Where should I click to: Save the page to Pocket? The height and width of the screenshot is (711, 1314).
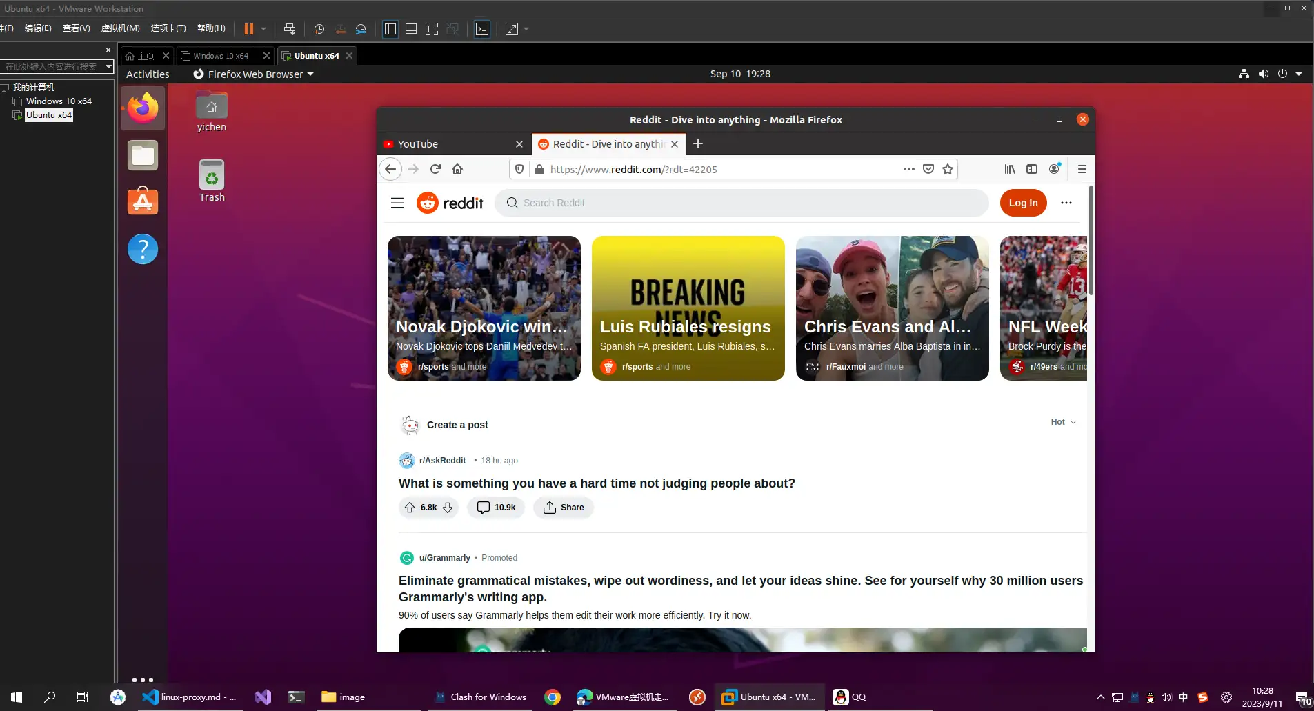[x=928, y=169]
